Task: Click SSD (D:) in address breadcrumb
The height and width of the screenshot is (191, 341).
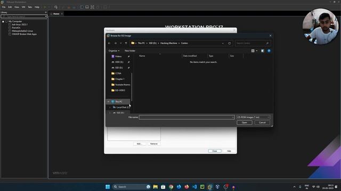Action: click(153, 43)
